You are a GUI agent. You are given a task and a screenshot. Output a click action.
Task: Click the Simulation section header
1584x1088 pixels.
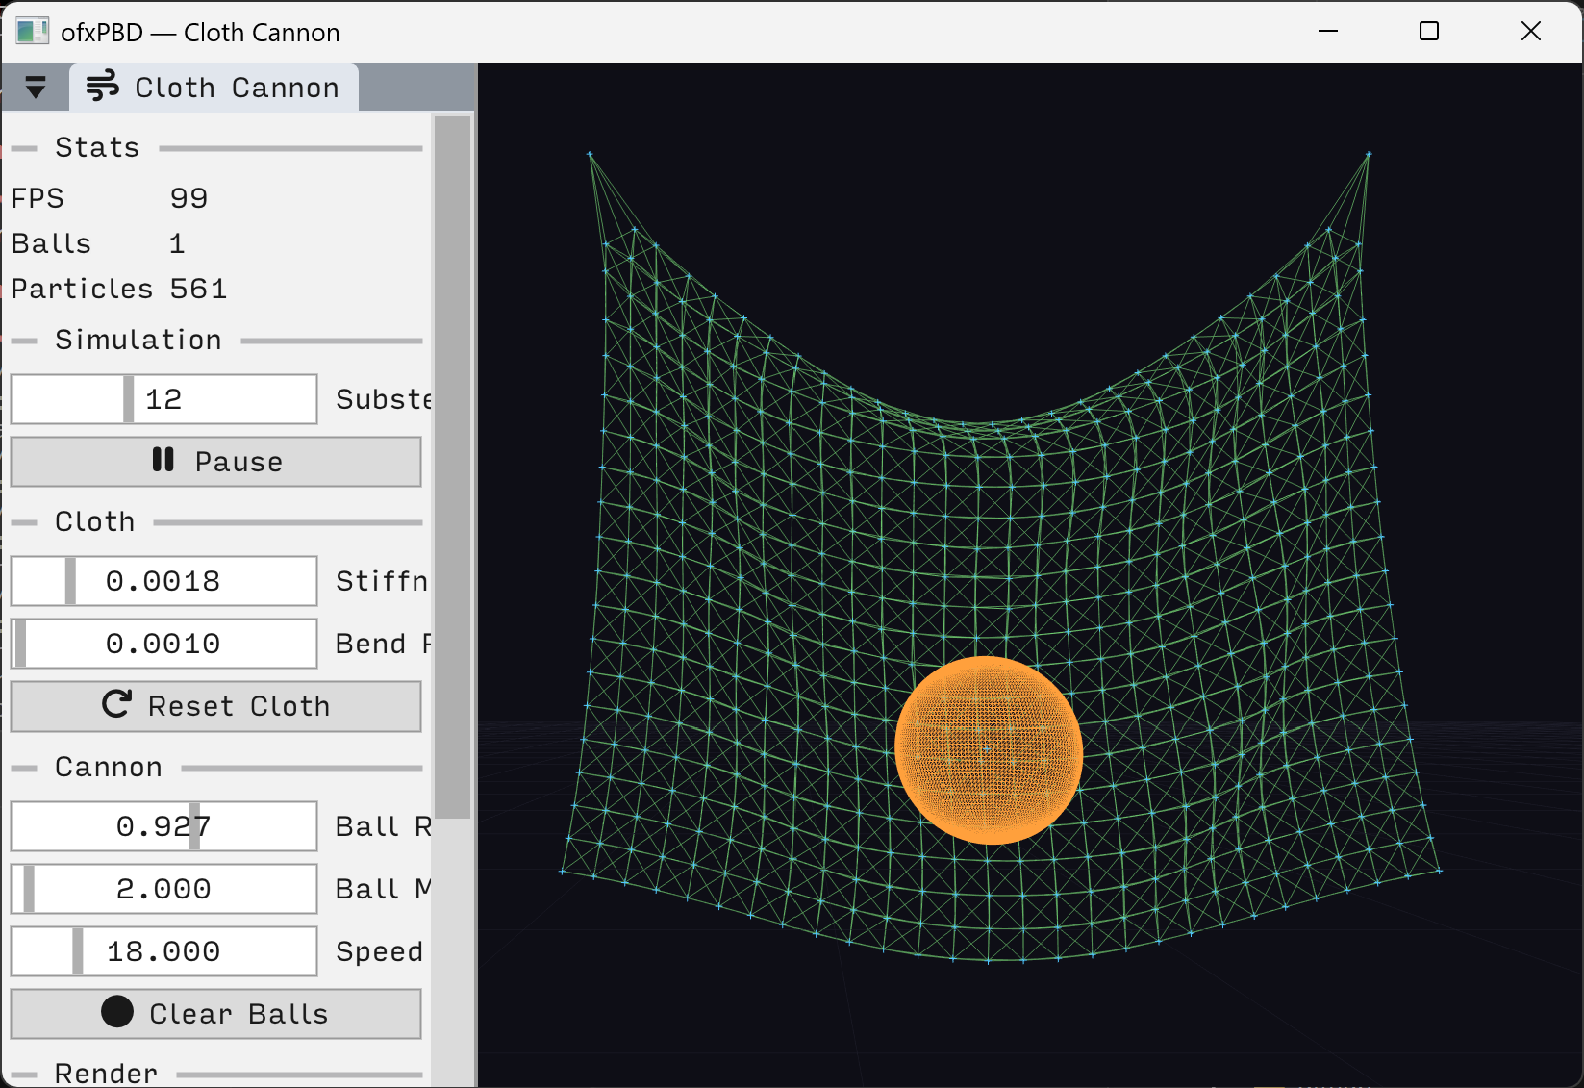point(138,341)
